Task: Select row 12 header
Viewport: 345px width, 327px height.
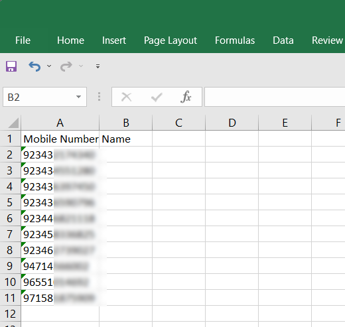Action: [x=10, y=314]
